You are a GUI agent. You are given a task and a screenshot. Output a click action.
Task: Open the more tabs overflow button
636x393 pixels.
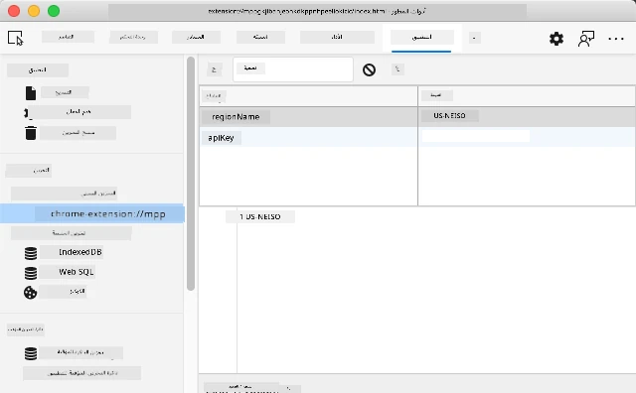point(475,38)
